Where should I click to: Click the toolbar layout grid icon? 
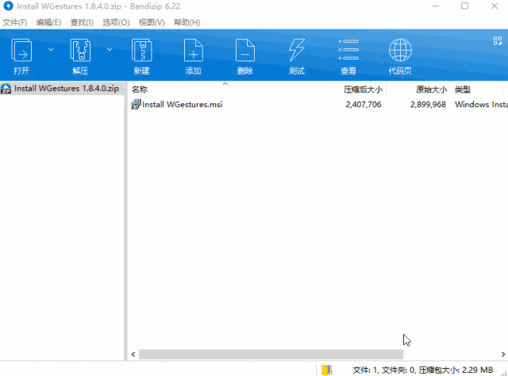click(498, 40)
